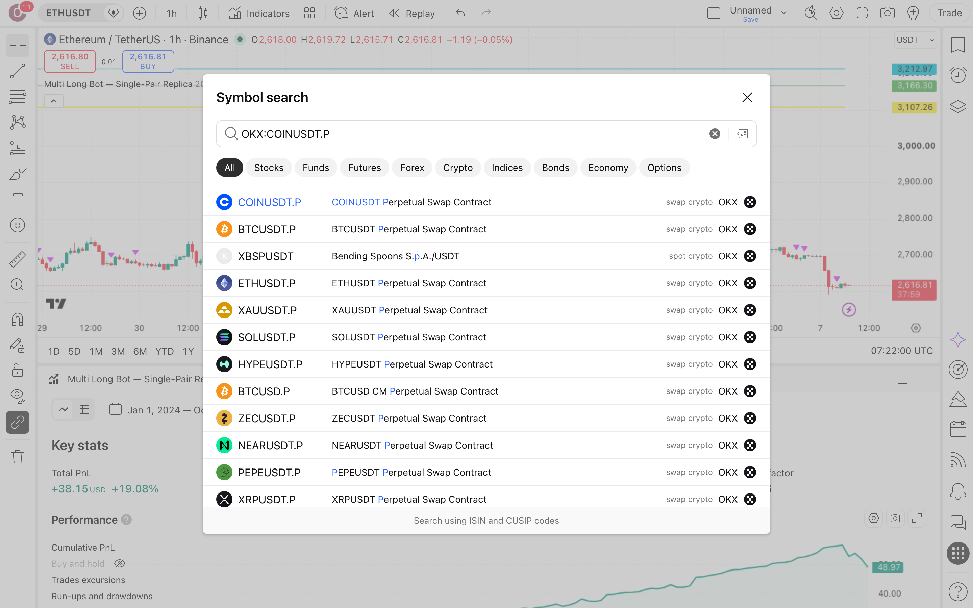Filter results by Options
Viewport: 973px width, 608px height.
[664, 168]
